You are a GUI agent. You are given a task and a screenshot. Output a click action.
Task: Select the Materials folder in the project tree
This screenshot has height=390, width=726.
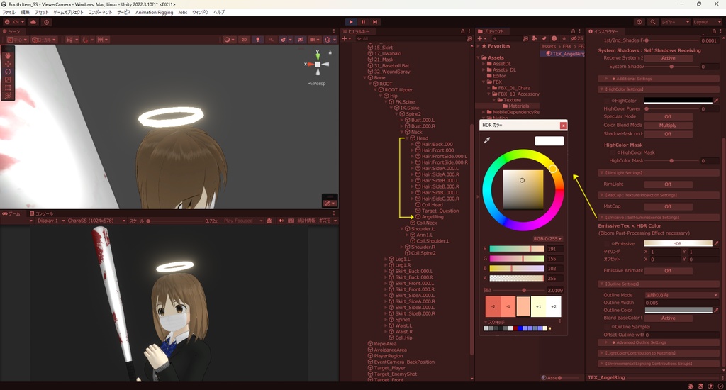pos(518,106)
